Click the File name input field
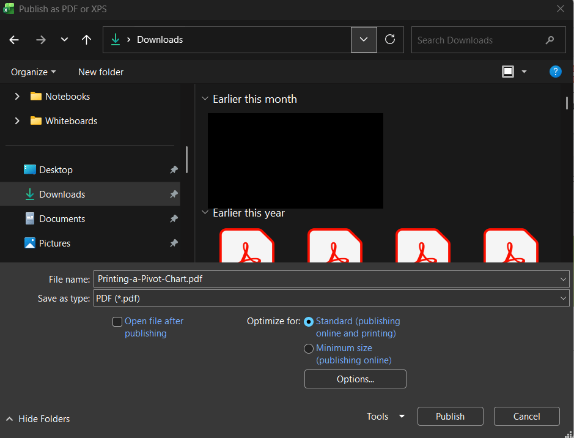Viewport: 574px width, 438px height. pyautogui.click(x=324, y=279)
